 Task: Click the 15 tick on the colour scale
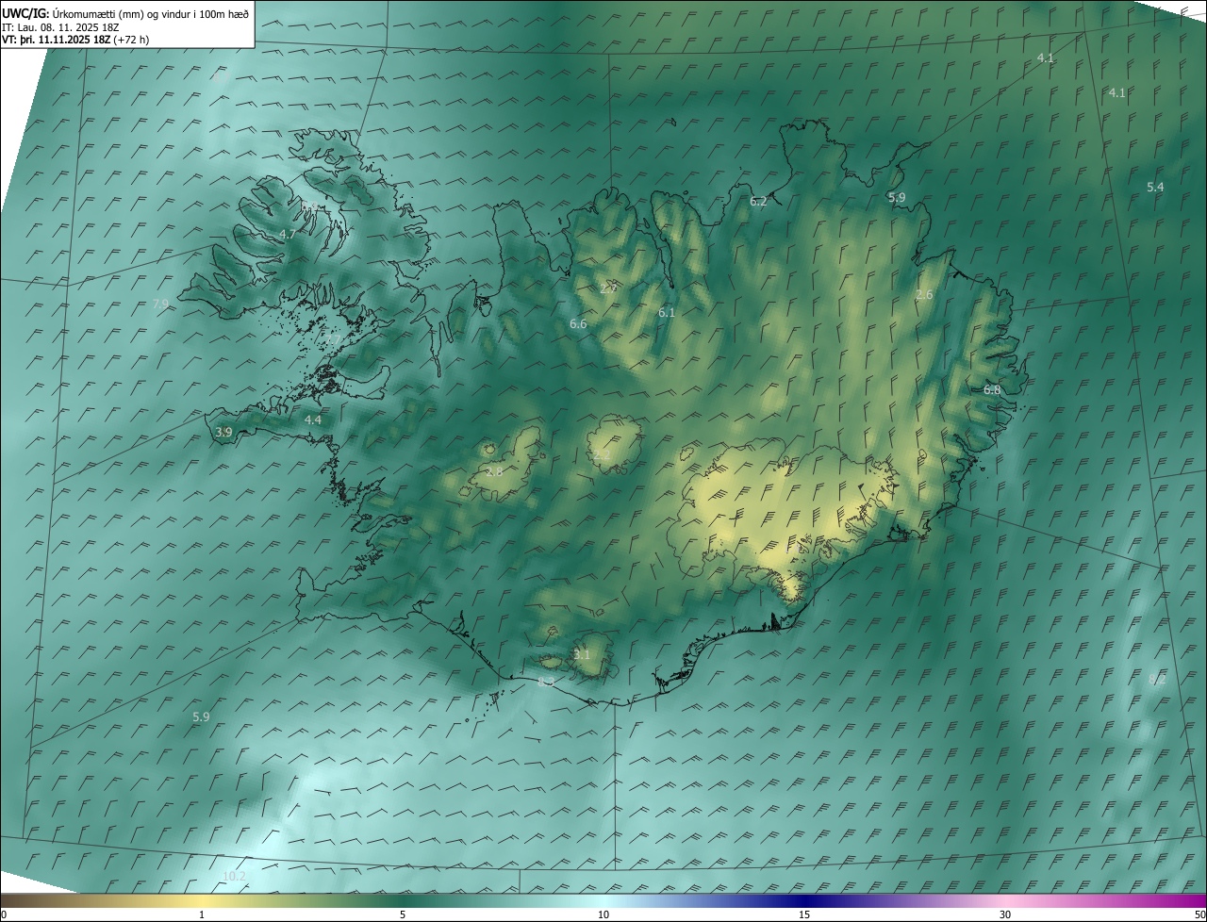804,915
